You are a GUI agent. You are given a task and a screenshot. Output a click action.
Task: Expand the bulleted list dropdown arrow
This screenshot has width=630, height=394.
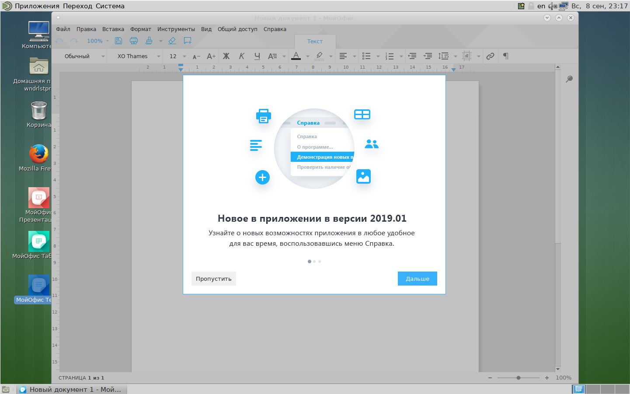pos(378,56)
